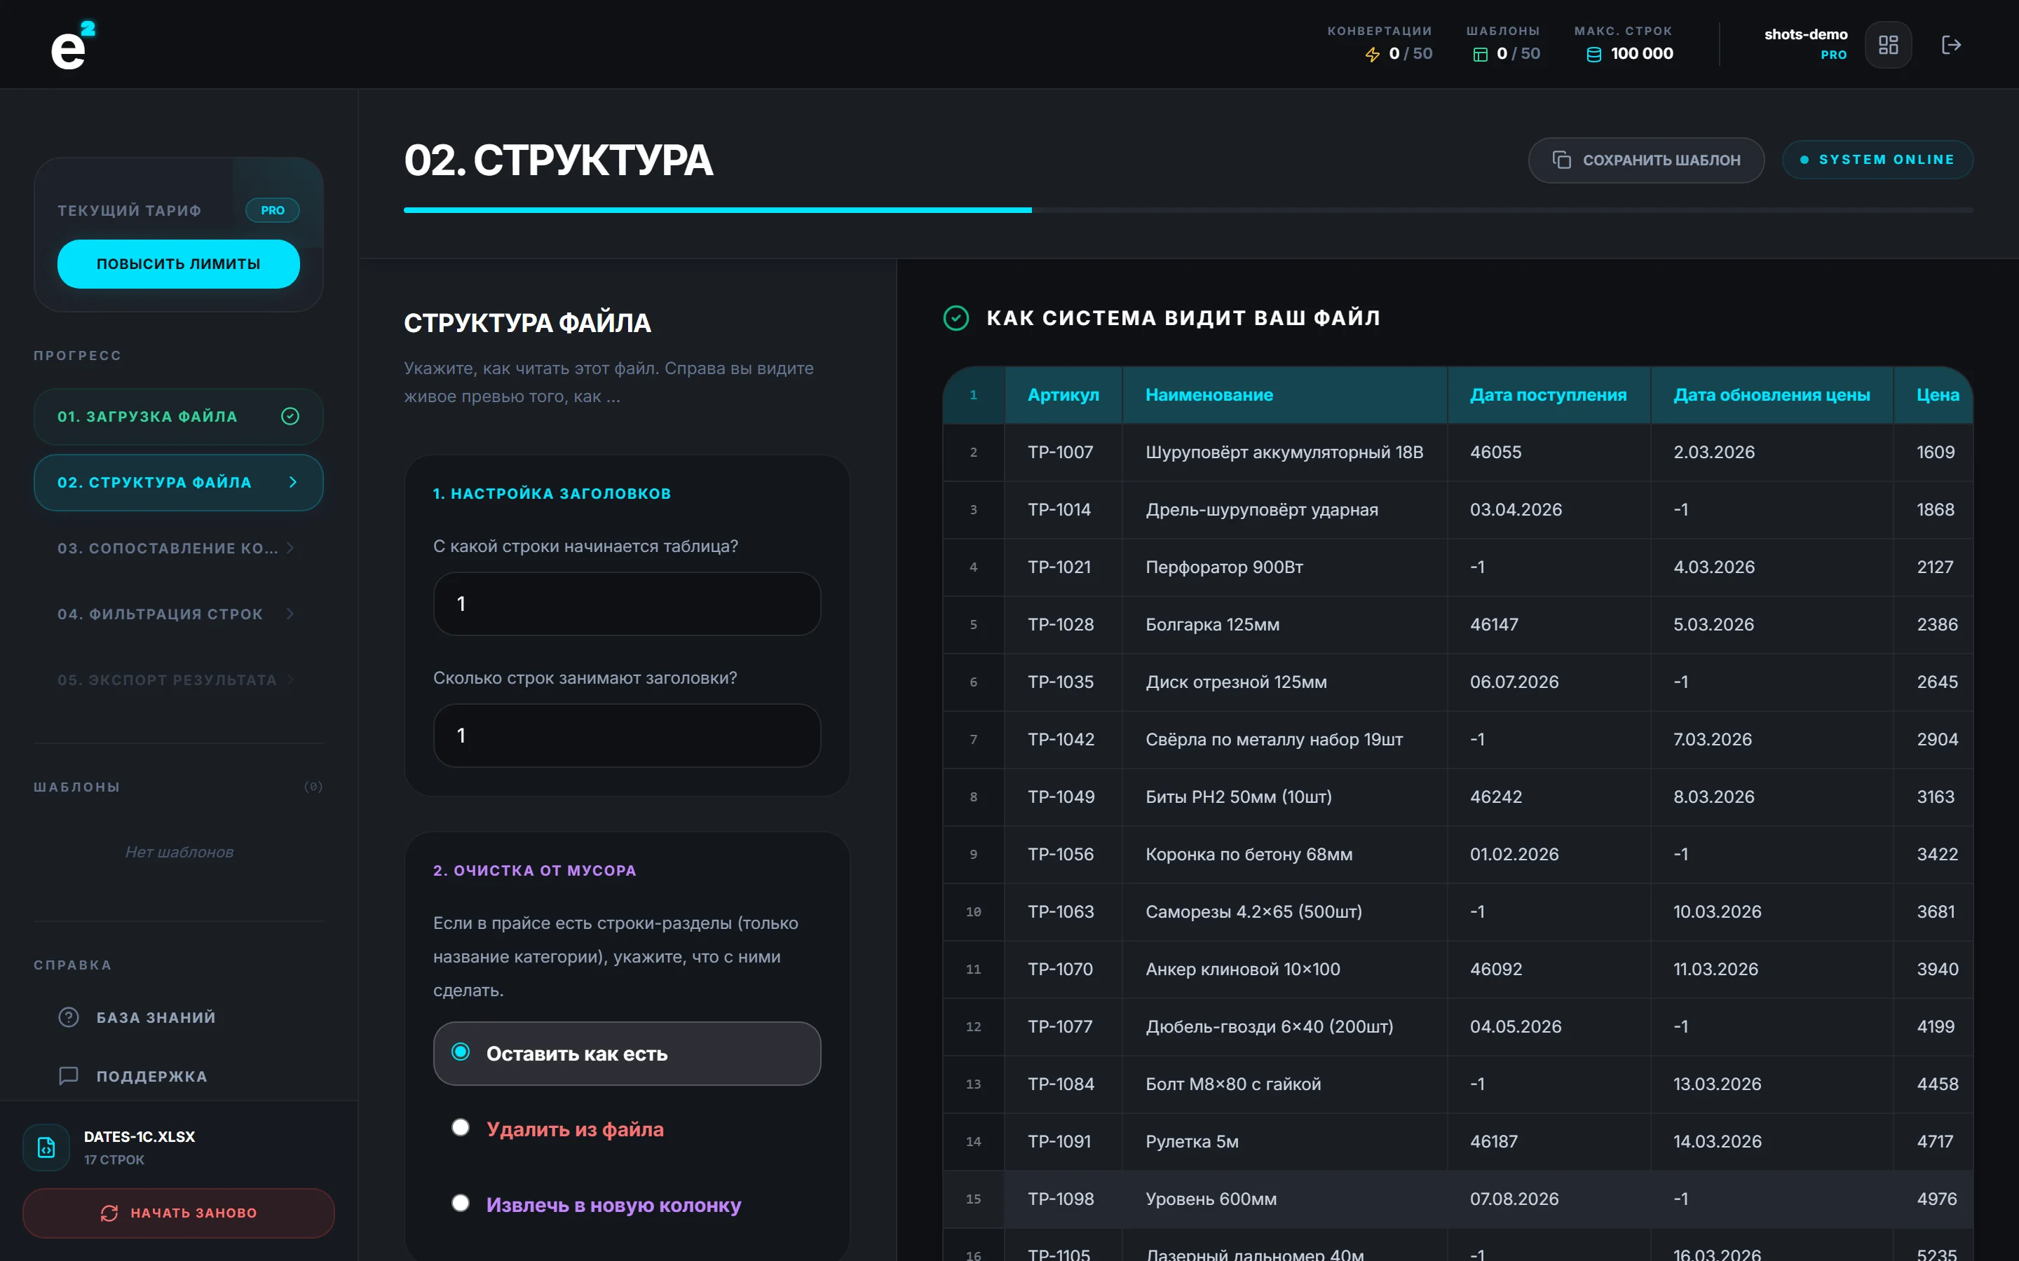Viewport: 2019px width, 1261px height.
Task: Go to step 01 Загрузка файла
Action: coord(179,416)
